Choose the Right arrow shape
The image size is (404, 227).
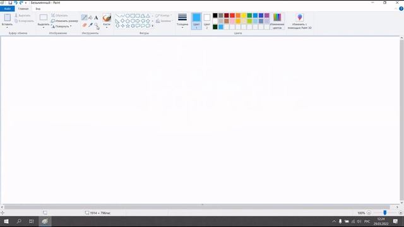[138, 21]
